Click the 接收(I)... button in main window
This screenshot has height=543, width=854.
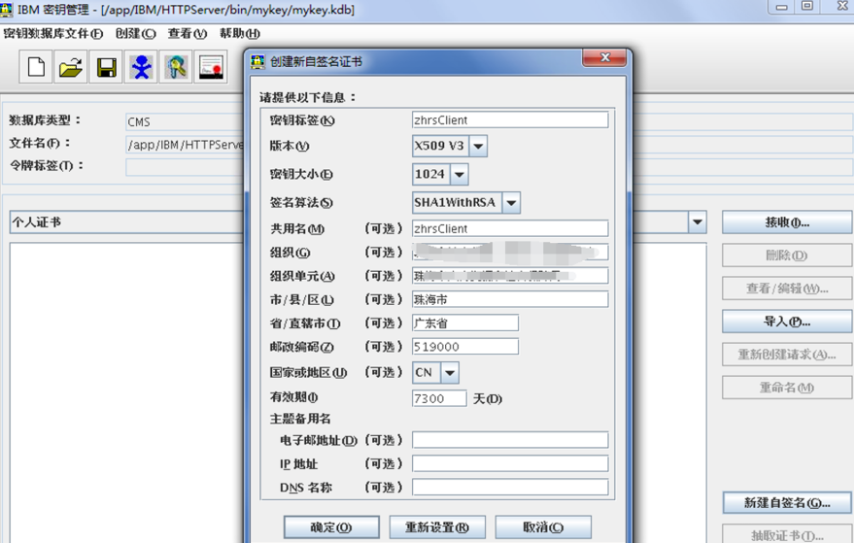click(x=787, y=222)
